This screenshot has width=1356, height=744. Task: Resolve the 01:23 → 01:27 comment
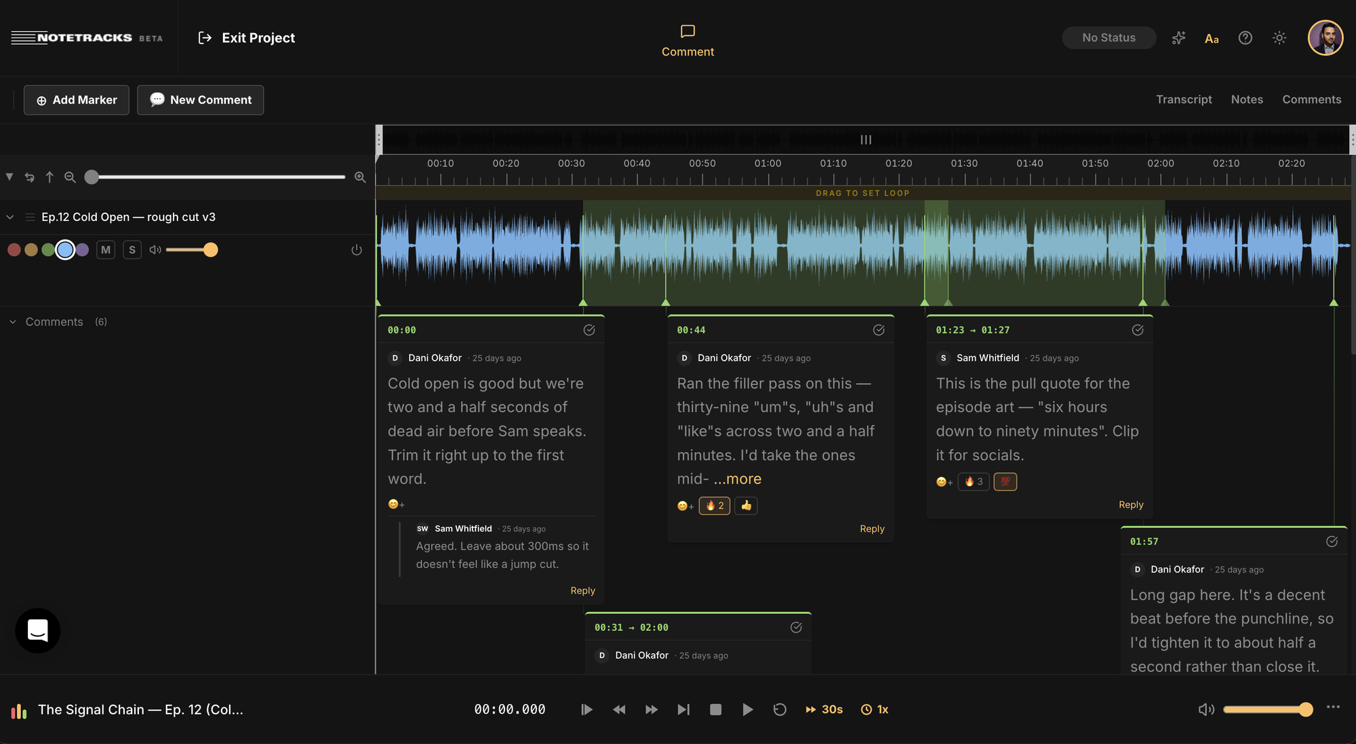[1138, 330]
